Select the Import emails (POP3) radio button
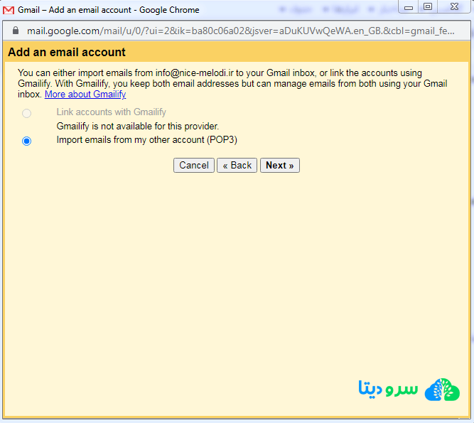Viewport: 474px width, 423px height. (27, 141)
